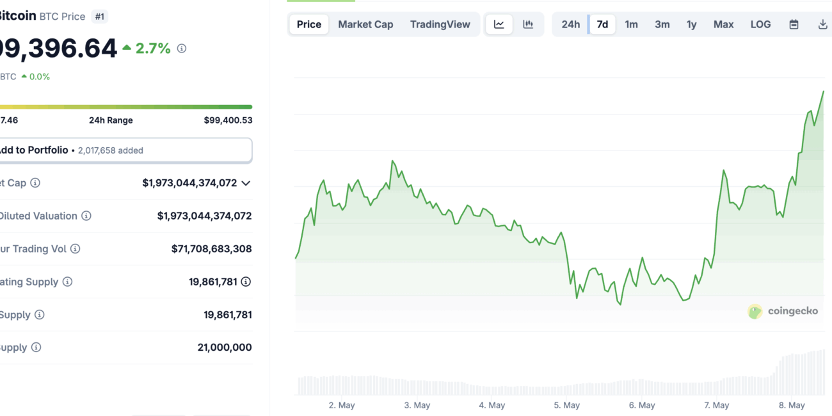This screenshot has height=416, width=832.
Task: Toggle LOG scale on chart
Action: (x=761, y=24)
